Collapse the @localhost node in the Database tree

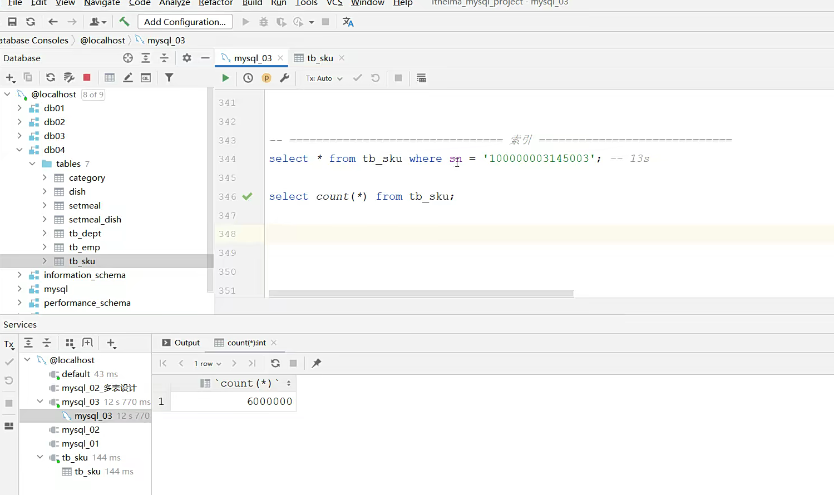click(7, 94)
